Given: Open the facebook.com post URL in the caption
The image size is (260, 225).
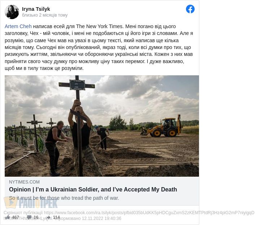Looking at the screenshot, I should tap(129, 215).
